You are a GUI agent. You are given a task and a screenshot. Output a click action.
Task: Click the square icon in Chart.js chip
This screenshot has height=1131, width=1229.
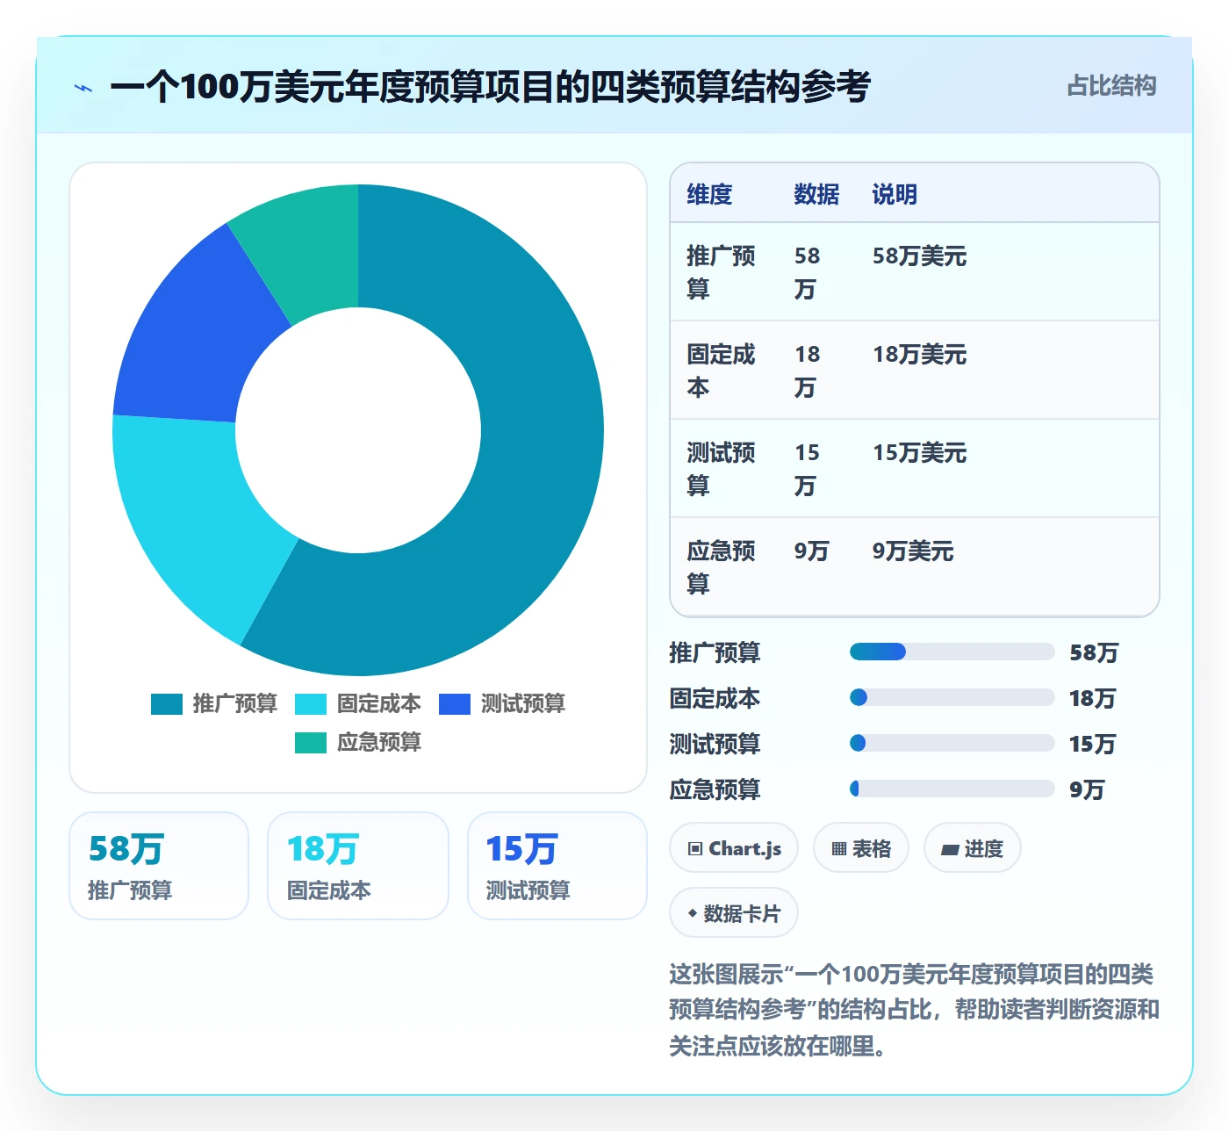(x=695, y=849)
